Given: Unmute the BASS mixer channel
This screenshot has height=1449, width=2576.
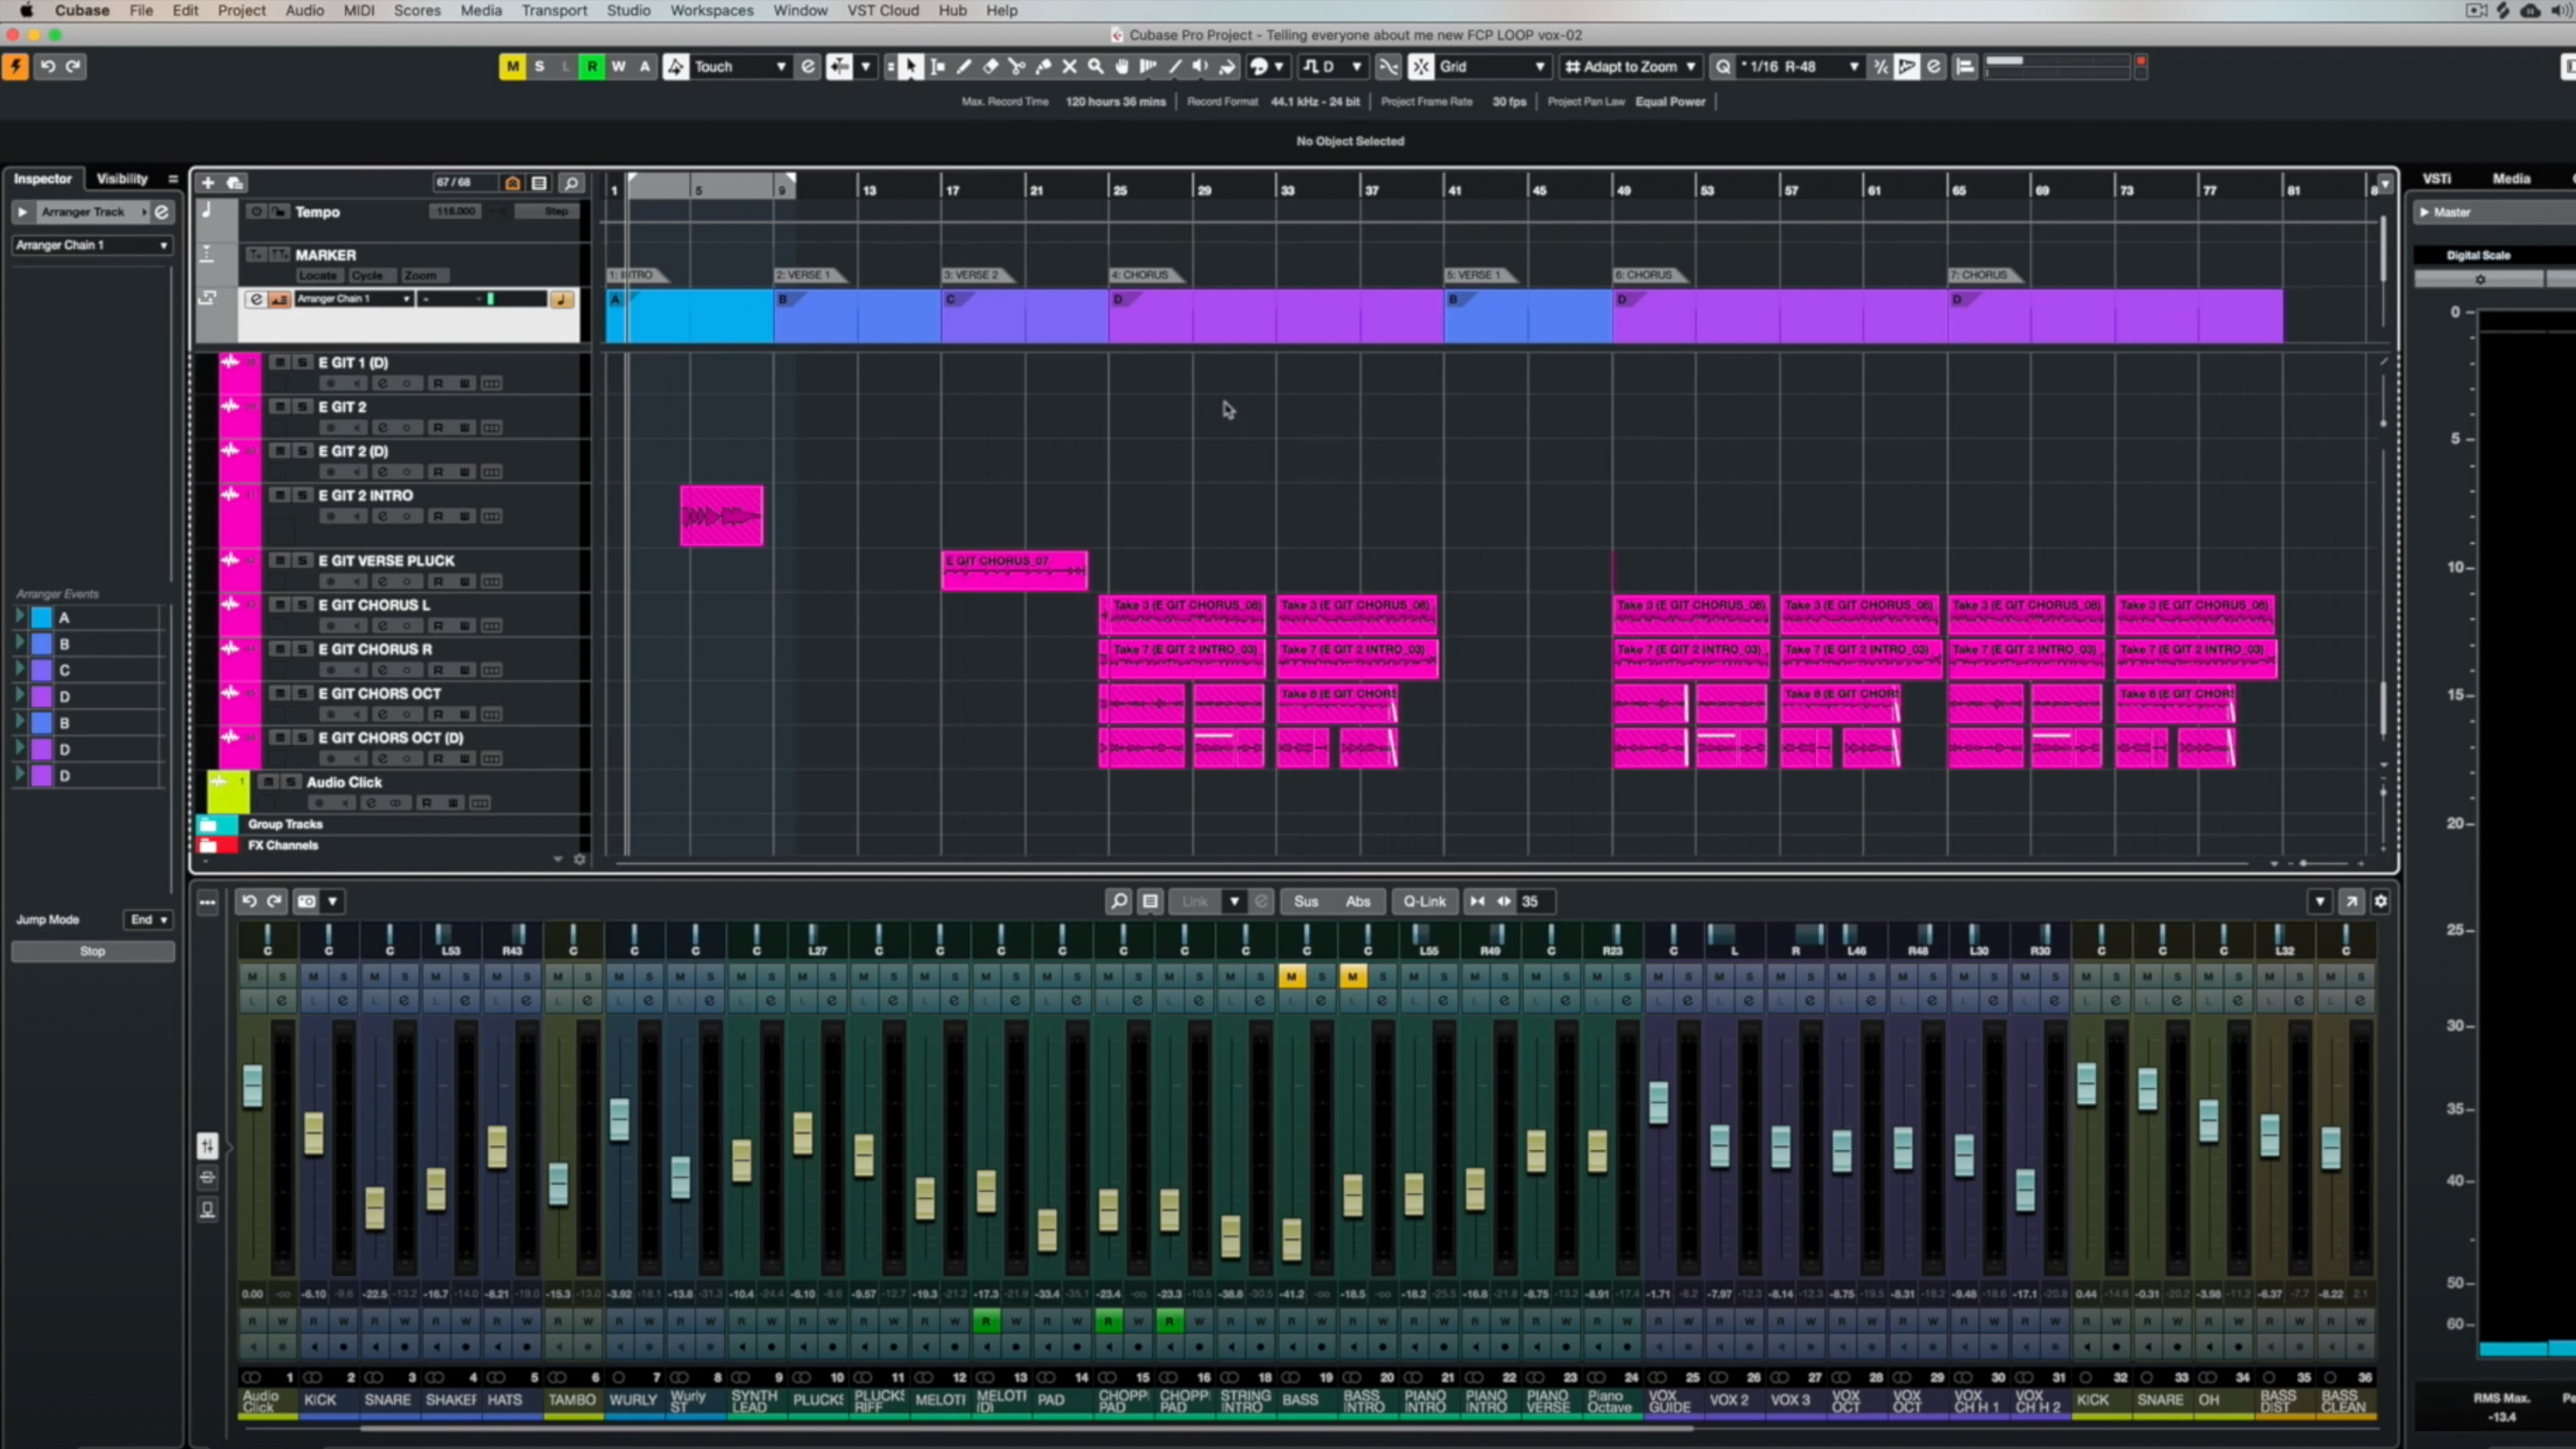Looking at the screenshot, I should [1291, 976].
